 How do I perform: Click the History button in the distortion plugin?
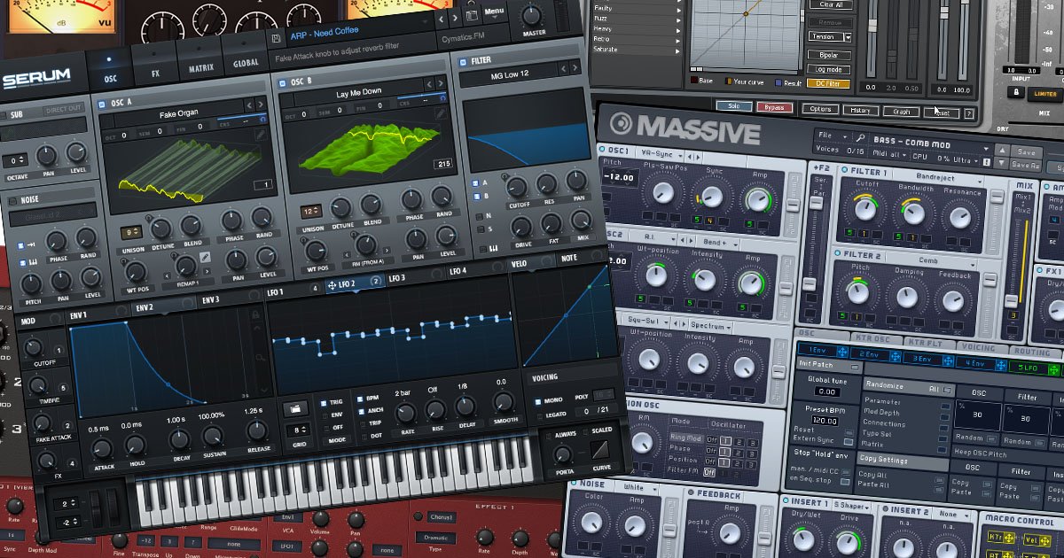coord(861,111)
